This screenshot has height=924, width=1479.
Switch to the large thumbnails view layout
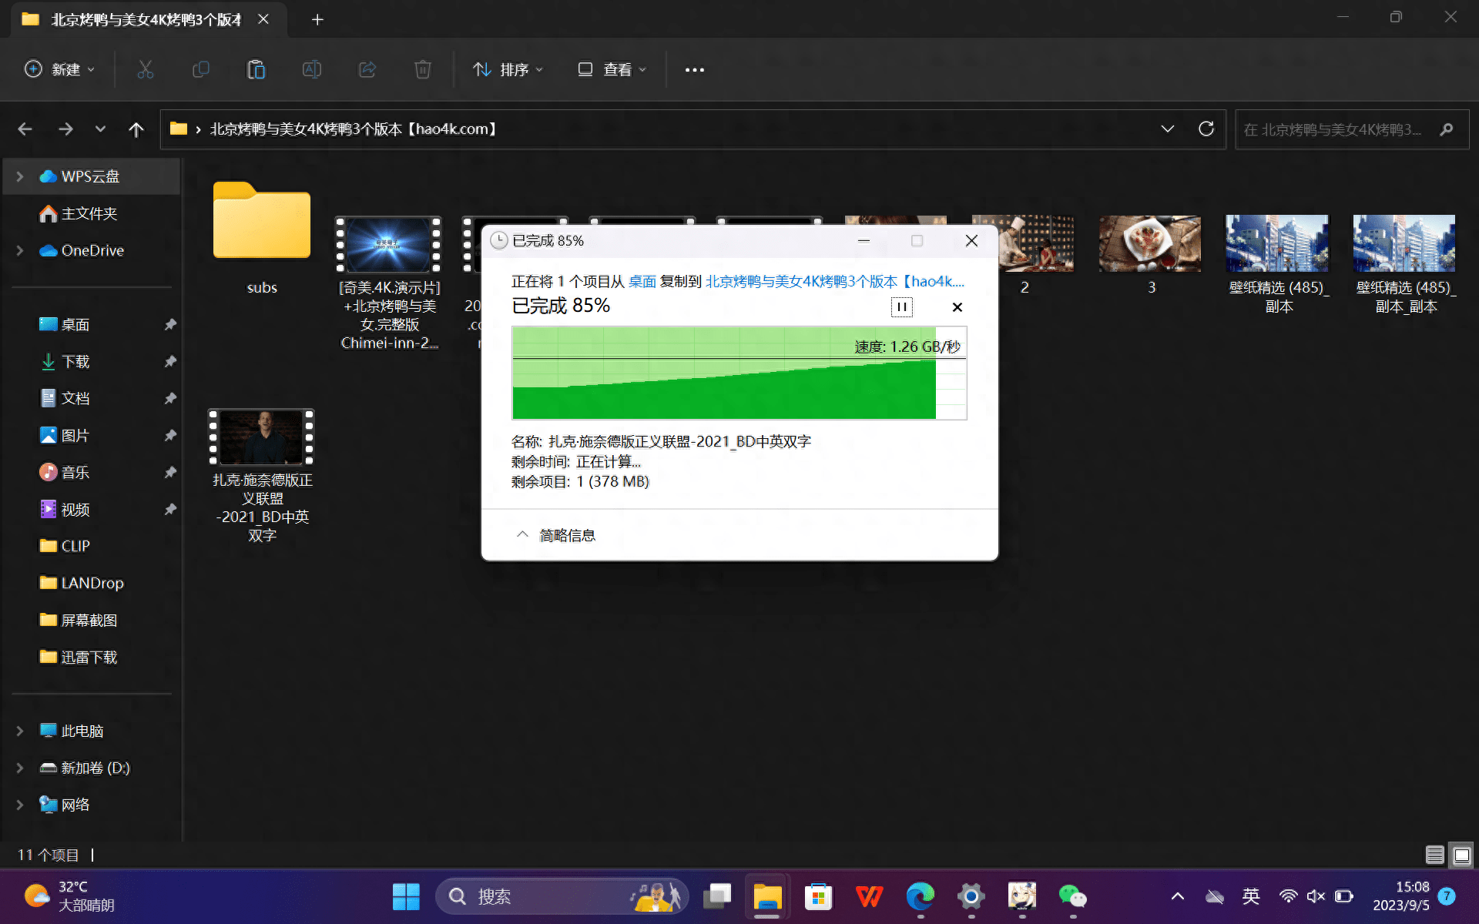[1461, 855]
